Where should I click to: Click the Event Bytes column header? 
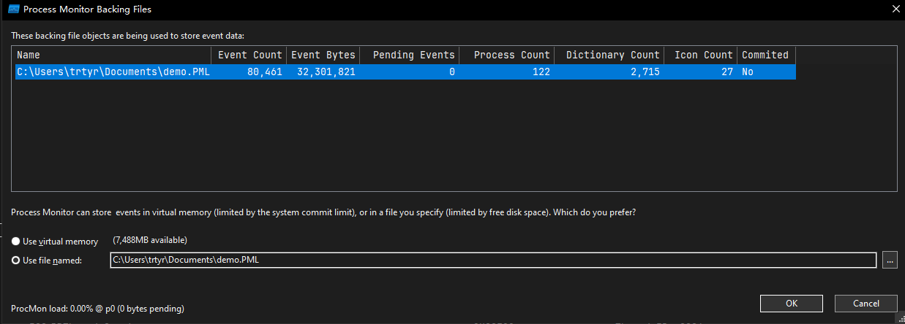[x=323, y=55]
